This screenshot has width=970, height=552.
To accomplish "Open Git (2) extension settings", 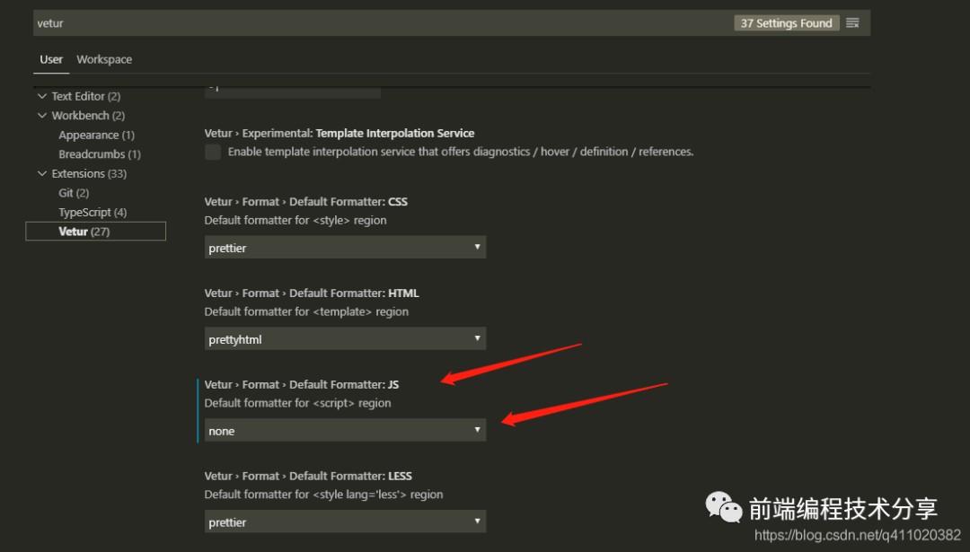I will click(x=74, y=193).
